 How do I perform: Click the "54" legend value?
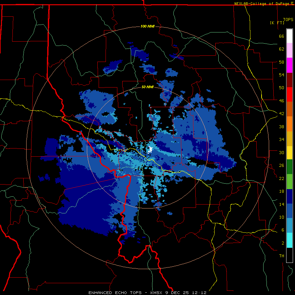[x=281, y=75]
